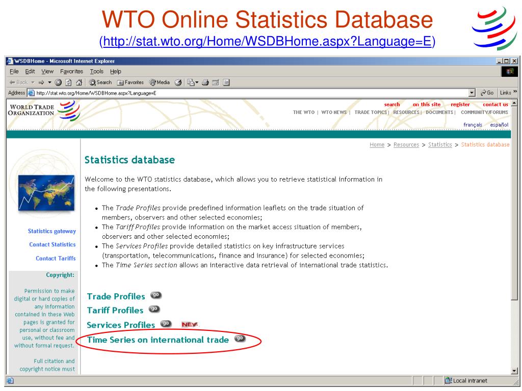The height and width of the screenshot is (391, 522).
Task: Open the Search pane from toolbar
Action: point(100,82)
